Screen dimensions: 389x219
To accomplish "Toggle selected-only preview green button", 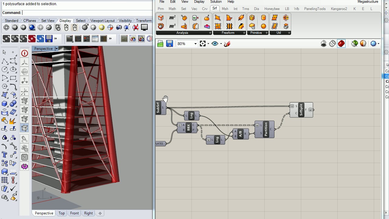I will [x=355, y=44].
